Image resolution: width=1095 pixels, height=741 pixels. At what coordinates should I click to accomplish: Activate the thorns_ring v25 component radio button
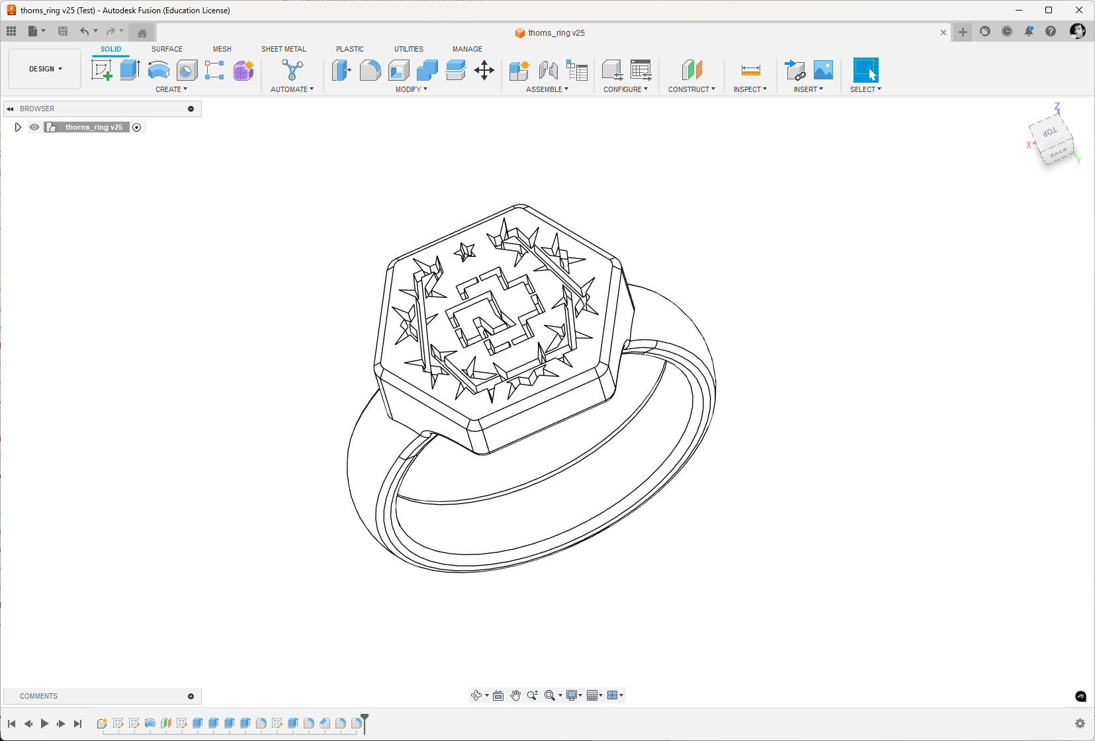[137, 127]
